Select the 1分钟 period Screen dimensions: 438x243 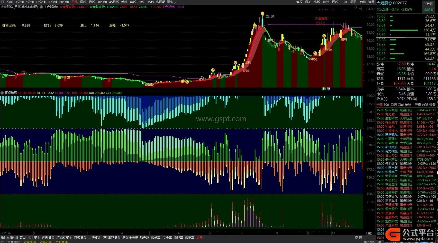[20, 2]
